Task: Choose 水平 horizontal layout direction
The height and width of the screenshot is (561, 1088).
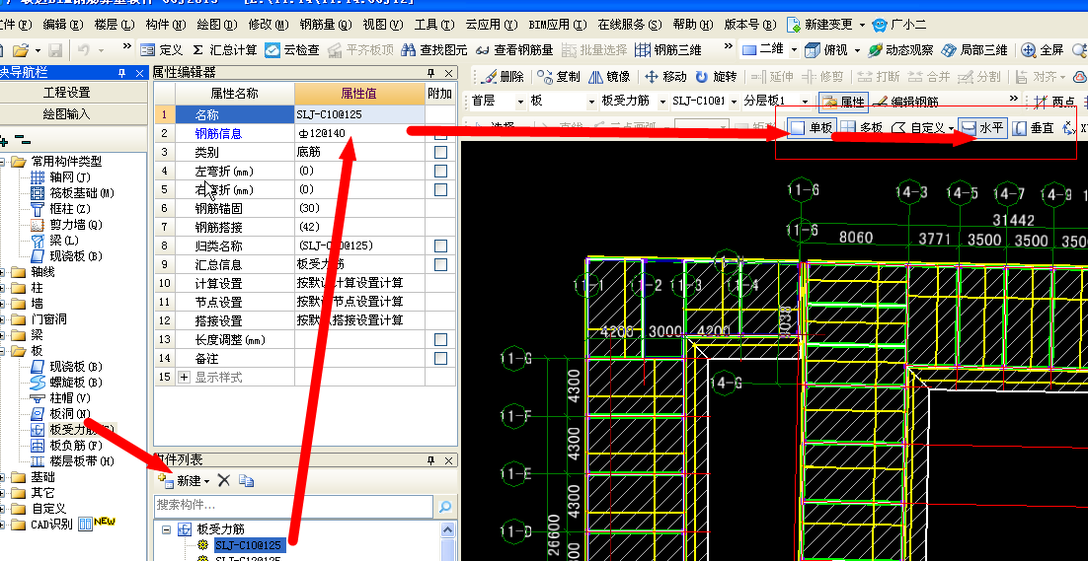Action: click(x=982, y=127)
